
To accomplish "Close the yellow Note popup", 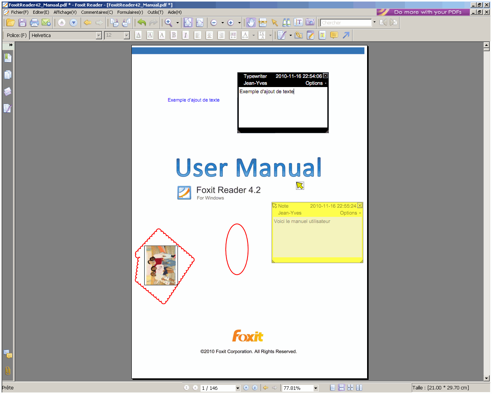I will coord(360,206).
